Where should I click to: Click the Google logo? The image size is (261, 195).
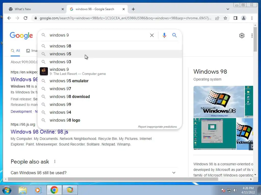21,35
